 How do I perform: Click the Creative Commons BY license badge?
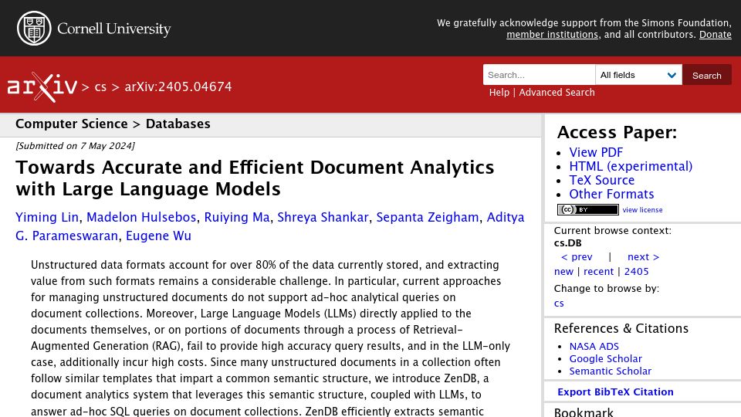click(588, 209)
